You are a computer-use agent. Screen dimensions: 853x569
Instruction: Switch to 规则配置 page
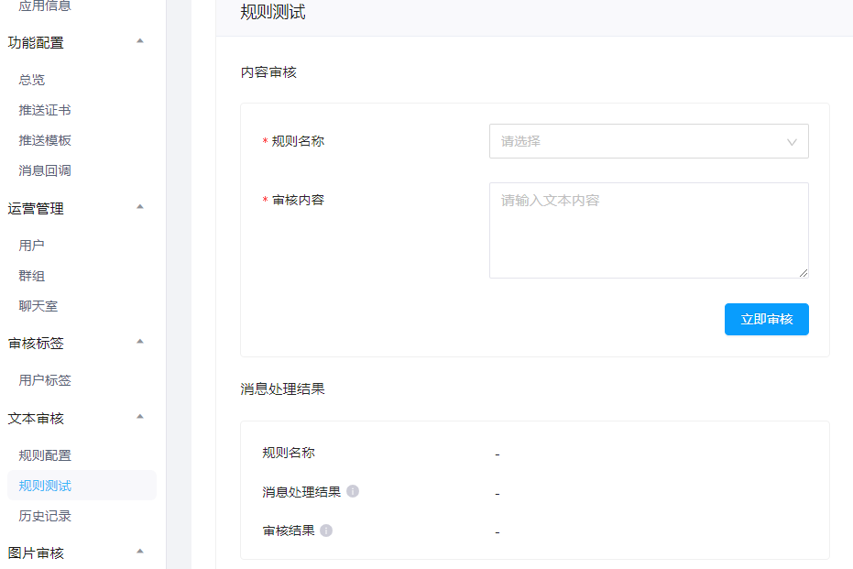pos(45,455)
